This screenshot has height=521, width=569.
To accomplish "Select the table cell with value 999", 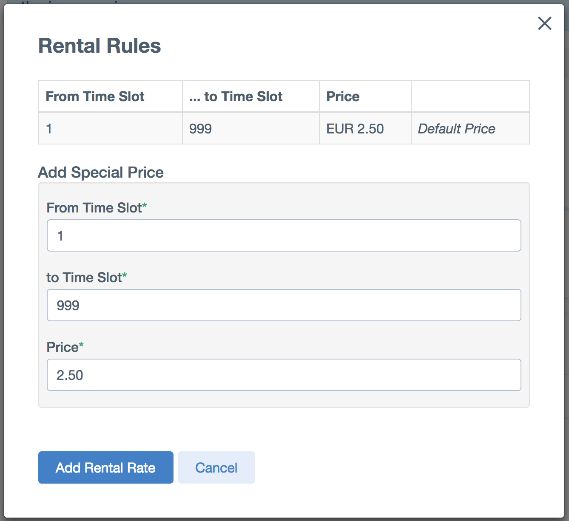I will tap(251, 128).
